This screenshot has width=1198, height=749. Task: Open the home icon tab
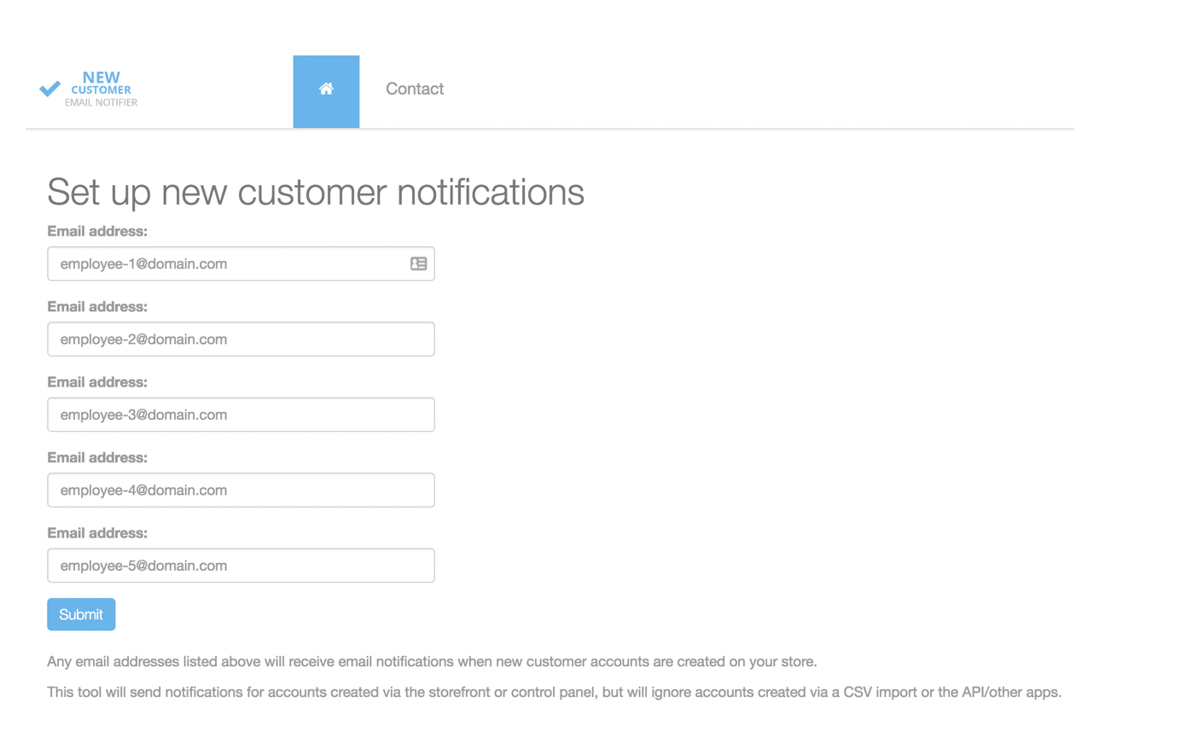pos(326,91)
